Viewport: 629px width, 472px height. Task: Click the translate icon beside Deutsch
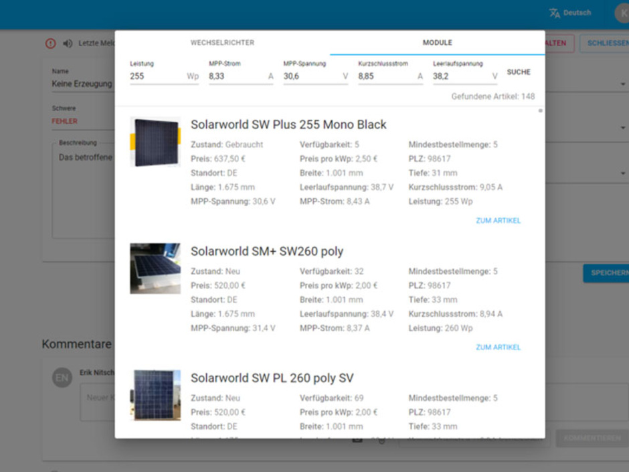tap(554, 12)
